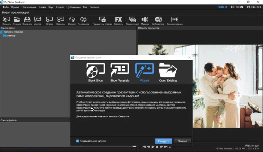The image size is (263, 152).
Task: Switch to the DESIGN workspace tab
Action: pos(237,7)
